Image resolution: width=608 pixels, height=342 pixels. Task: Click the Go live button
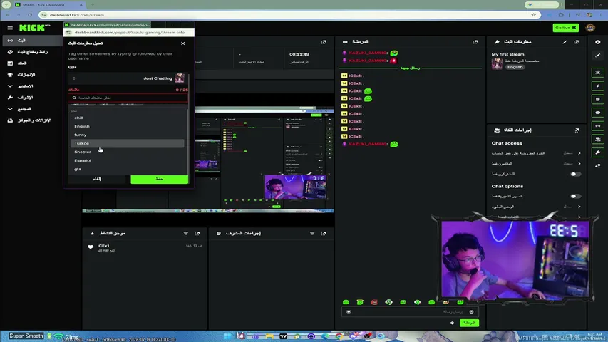[x=565, y=28]
